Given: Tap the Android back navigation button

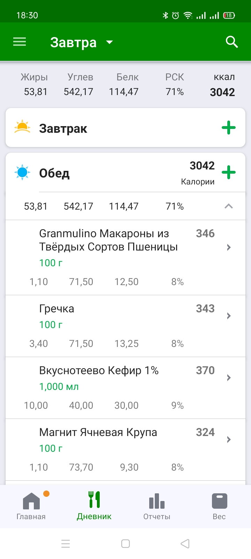Looking at the screenshot, I should coord(185,544).
